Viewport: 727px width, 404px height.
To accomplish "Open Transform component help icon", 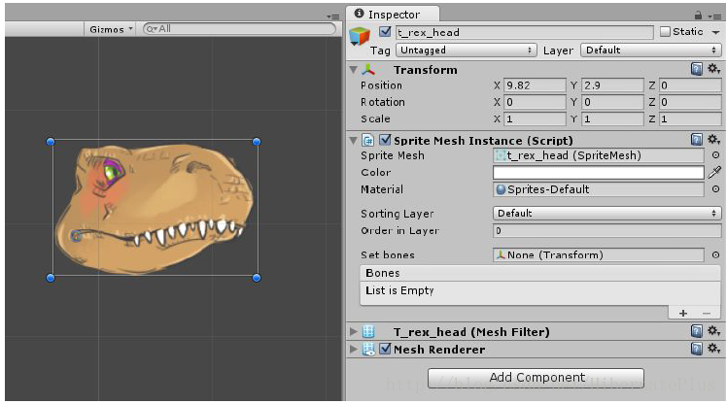I will (697, 70).
